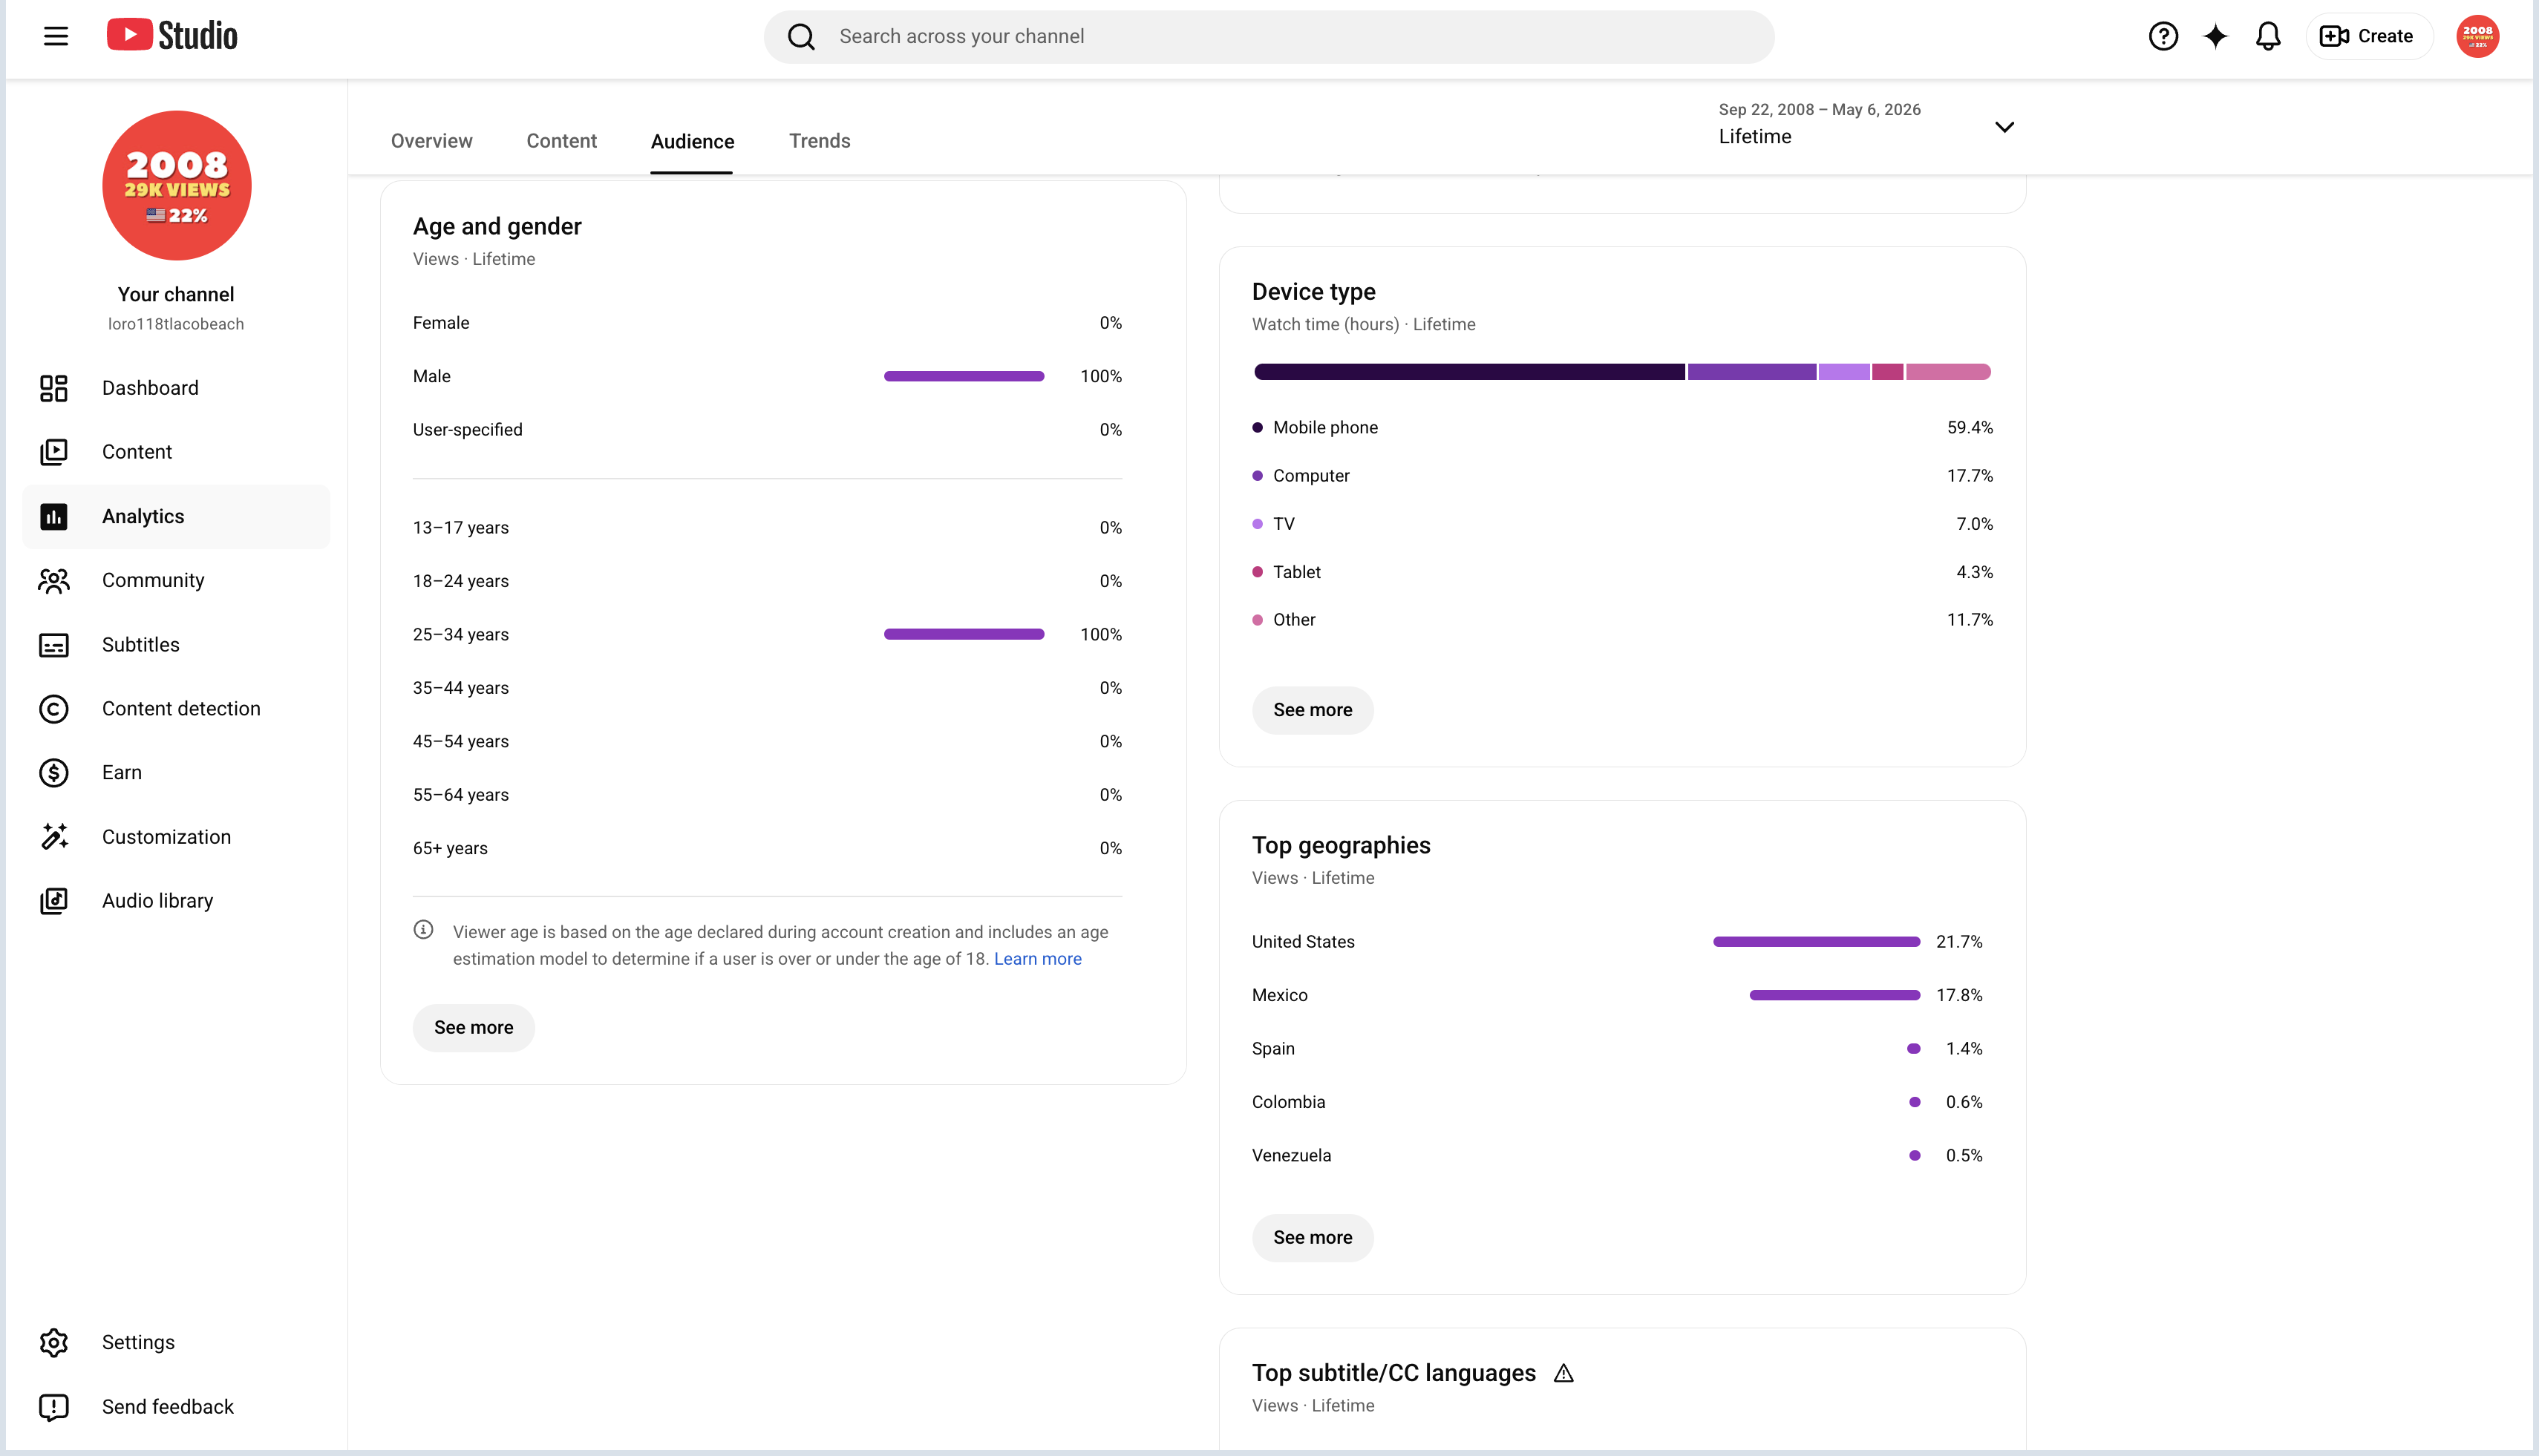The width and height of the screenshot is (2539, 1456).
Task: Click the subtitle languages warning triangle
Action: click(x=1563, y=1373)
